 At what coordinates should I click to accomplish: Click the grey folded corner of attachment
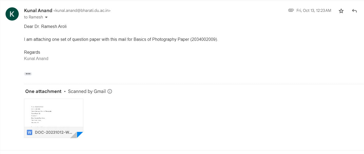pos(74,135)
